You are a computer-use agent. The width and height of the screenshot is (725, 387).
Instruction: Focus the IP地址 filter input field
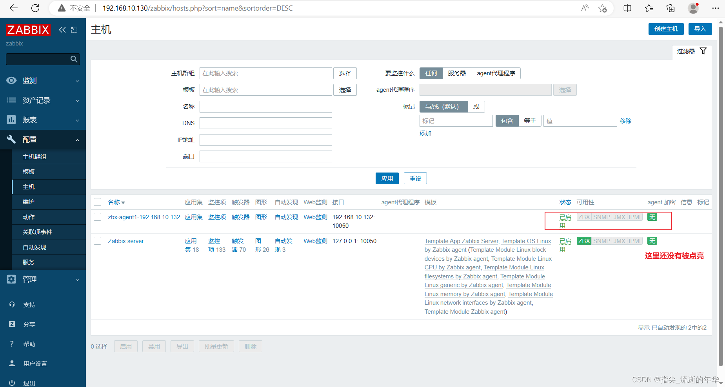pos(266,140)
